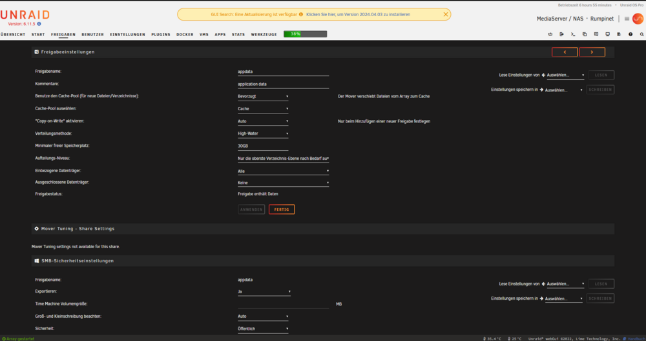
Task: Click the info monitor icon in toolbar
Action: [607, 34]
